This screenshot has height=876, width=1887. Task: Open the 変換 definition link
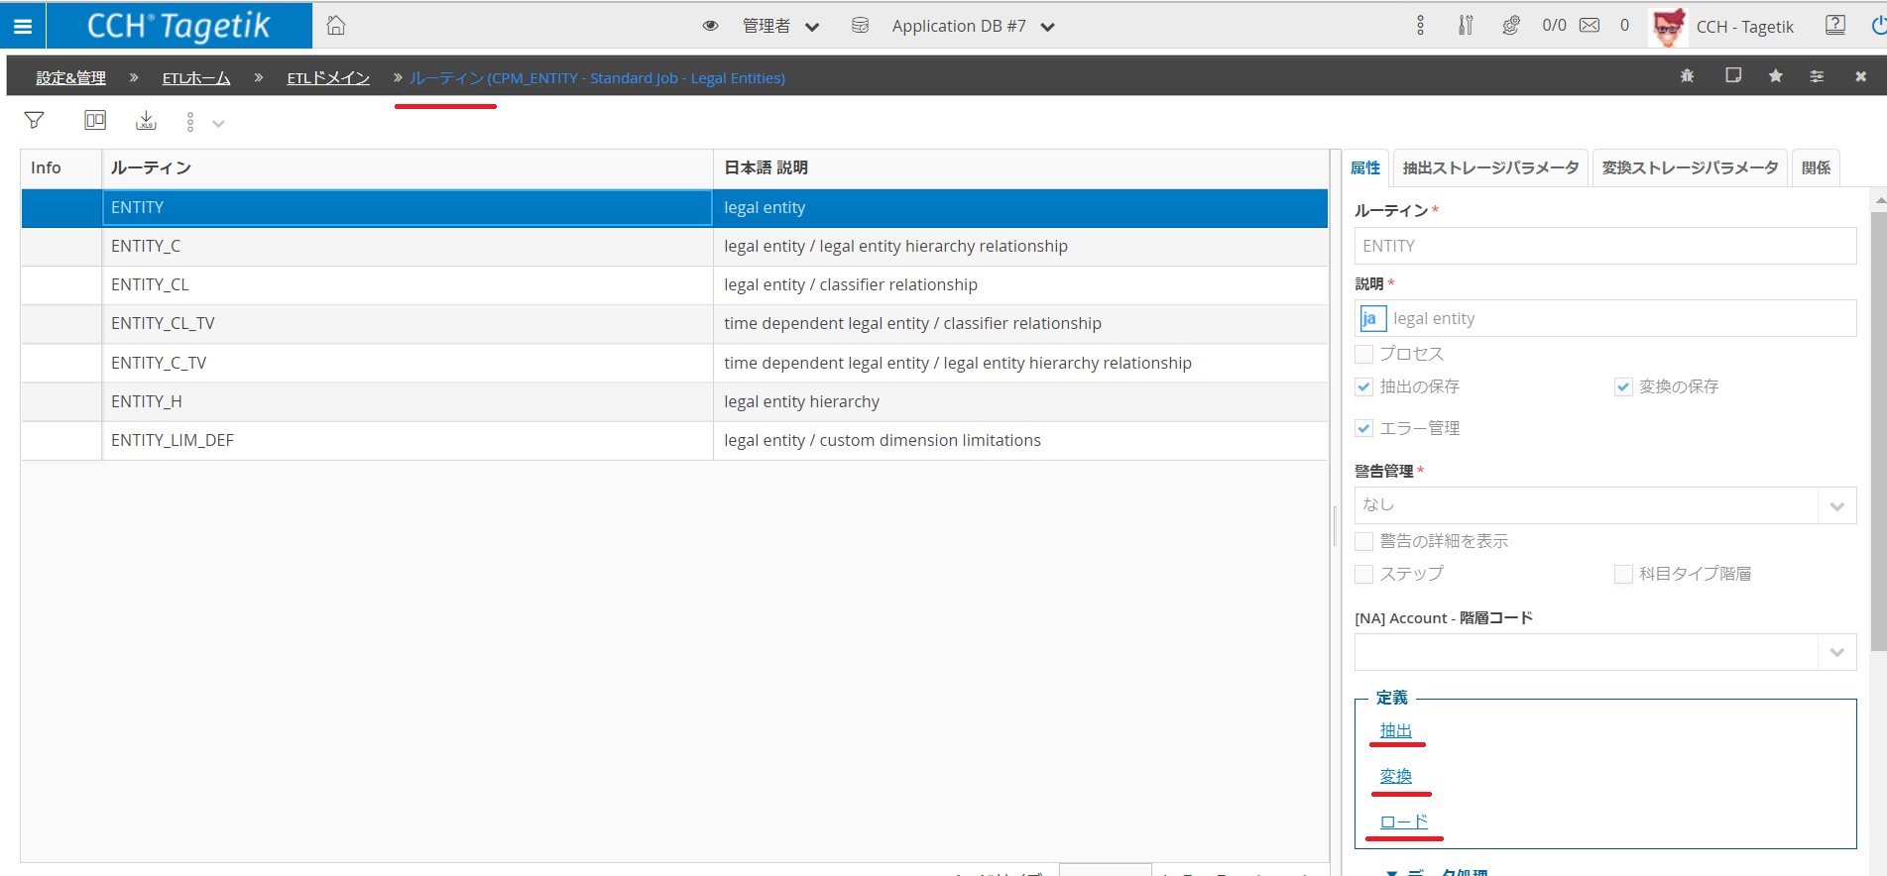pyautogui.click(x=1395, y=776)
